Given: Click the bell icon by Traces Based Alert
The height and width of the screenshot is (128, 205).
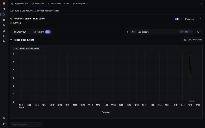Looking at the screenshot, I should (x=11, y=40).
